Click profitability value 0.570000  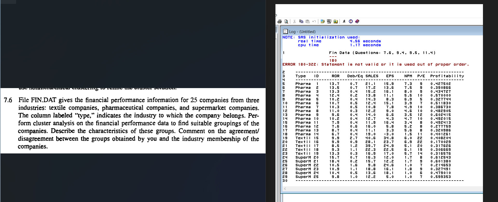click(441, 95)
